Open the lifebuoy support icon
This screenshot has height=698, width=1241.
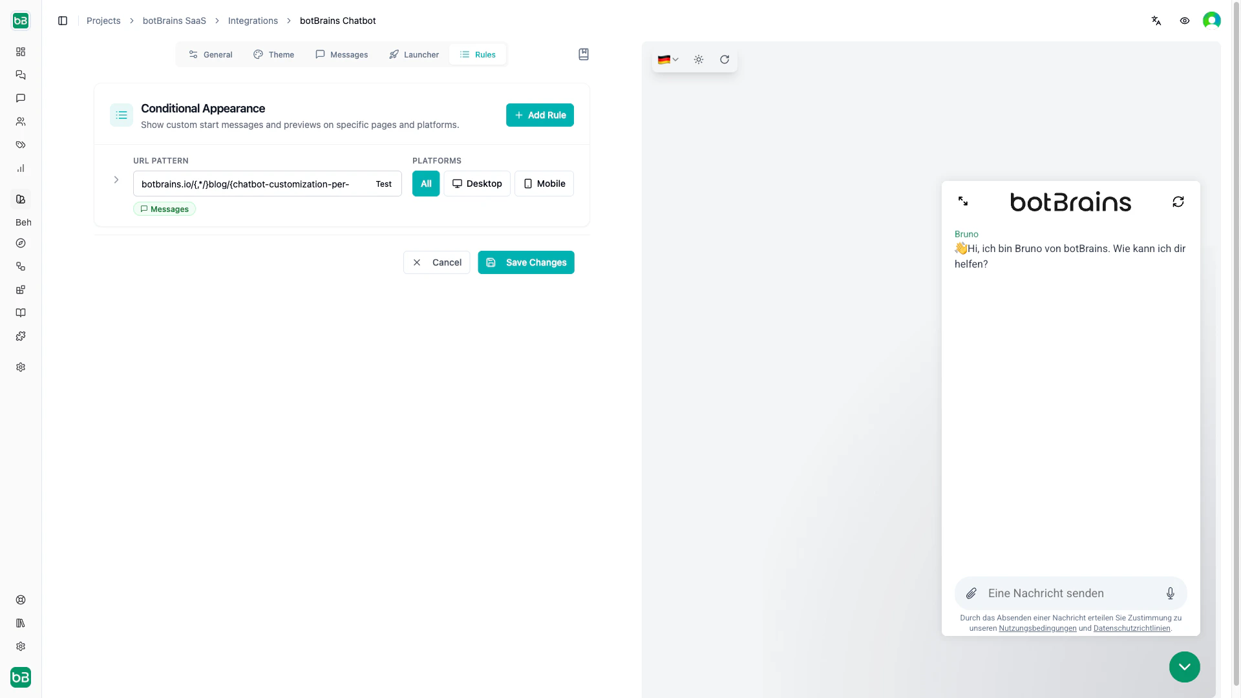pos(21,600)
